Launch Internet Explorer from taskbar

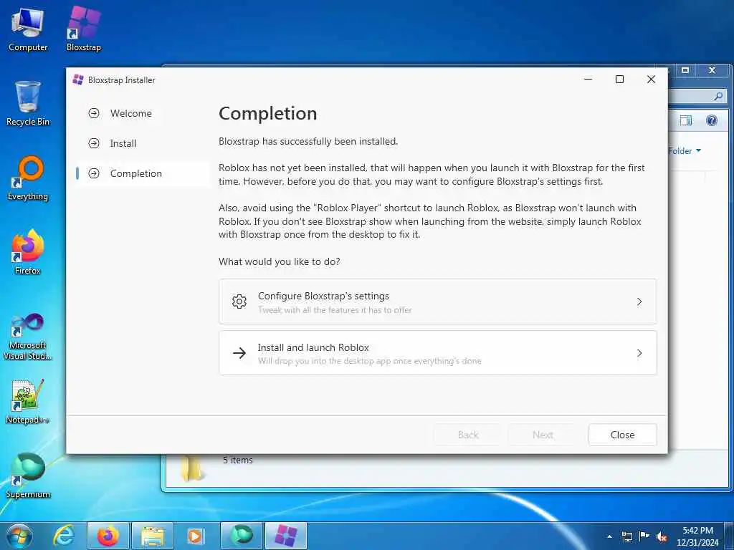pyautogui.click(x=63, y=536)
